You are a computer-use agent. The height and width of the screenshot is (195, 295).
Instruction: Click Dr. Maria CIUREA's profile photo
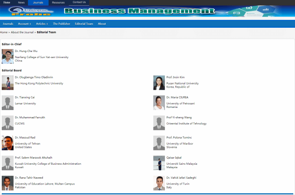coord(159,103)
